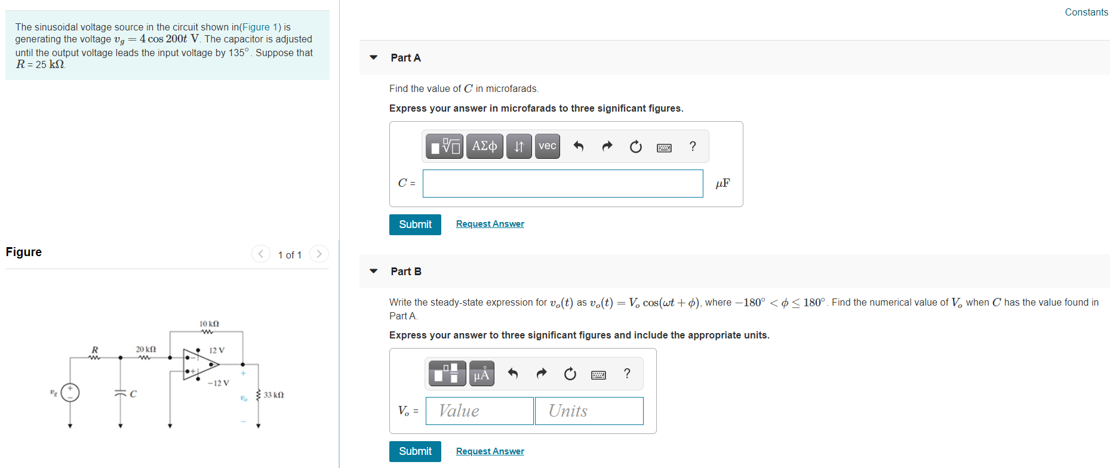
Task: Open the Greek symbols ΑΣφ palette
Action: (484, 146)
